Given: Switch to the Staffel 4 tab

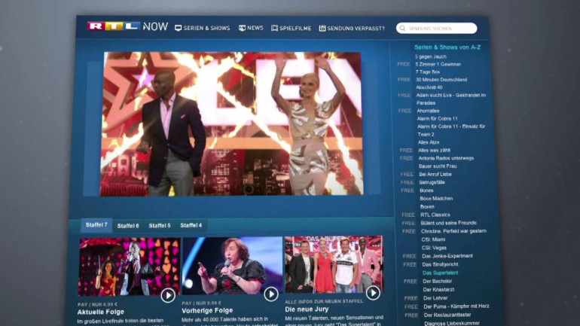Looking at the screenshot, I should pyautogui.click(x=191, y=225).
